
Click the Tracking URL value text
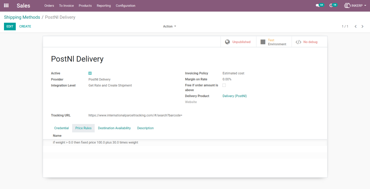pos(135,115)
